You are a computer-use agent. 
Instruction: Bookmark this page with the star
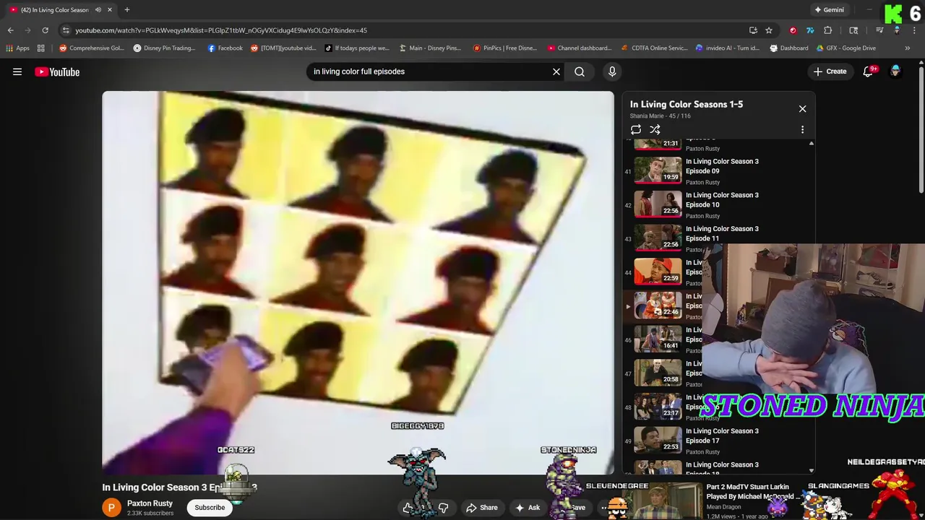(x=769, y=30)
